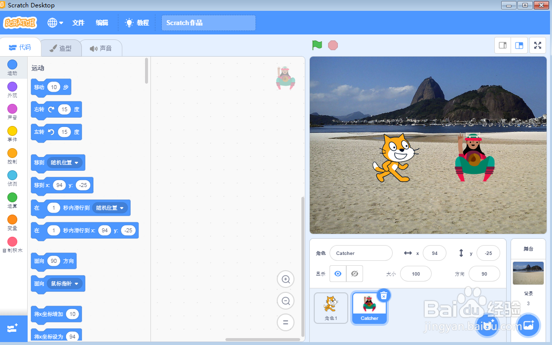
Task: Select the 控制 control category
Action: tap(12, 157)
